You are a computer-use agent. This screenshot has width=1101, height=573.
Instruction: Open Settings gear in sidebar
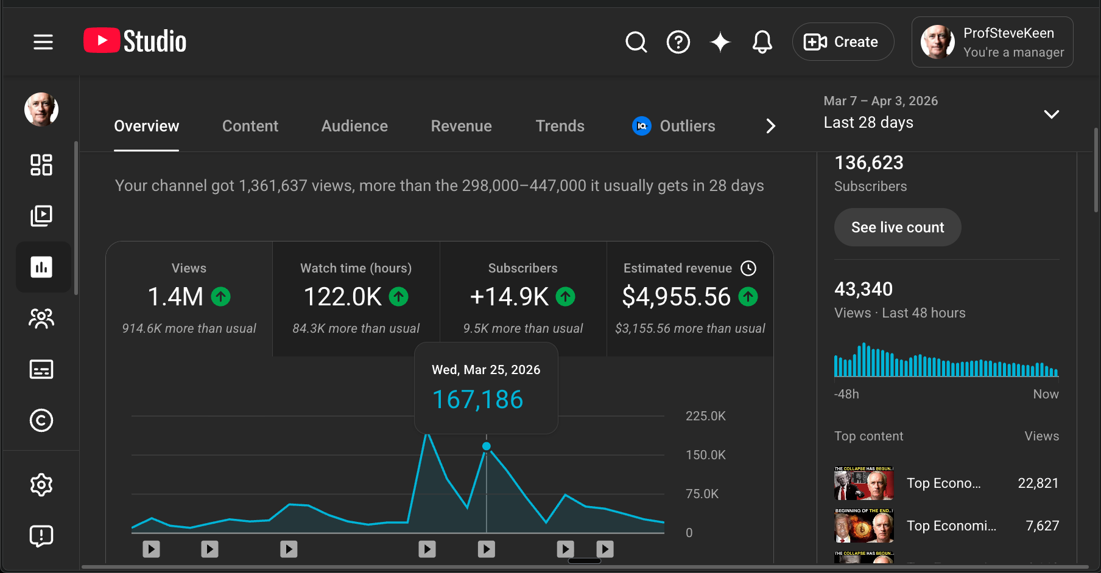point(41,485)
